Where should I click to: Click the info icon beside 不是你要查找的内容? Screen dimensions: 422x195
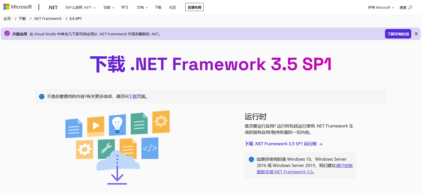(42, 97)
